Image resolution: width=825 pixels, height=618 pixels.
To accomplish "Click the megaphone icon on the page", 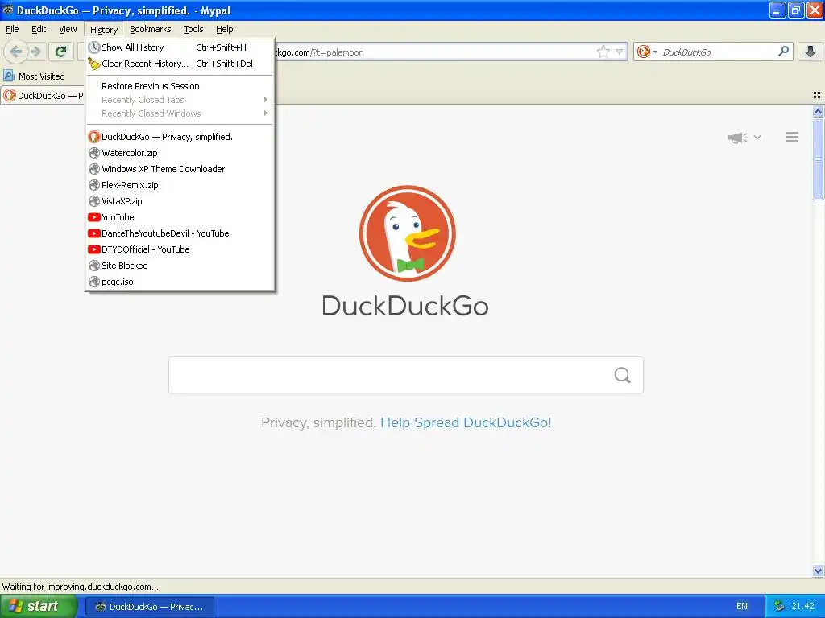I will (x=737, y=138).
